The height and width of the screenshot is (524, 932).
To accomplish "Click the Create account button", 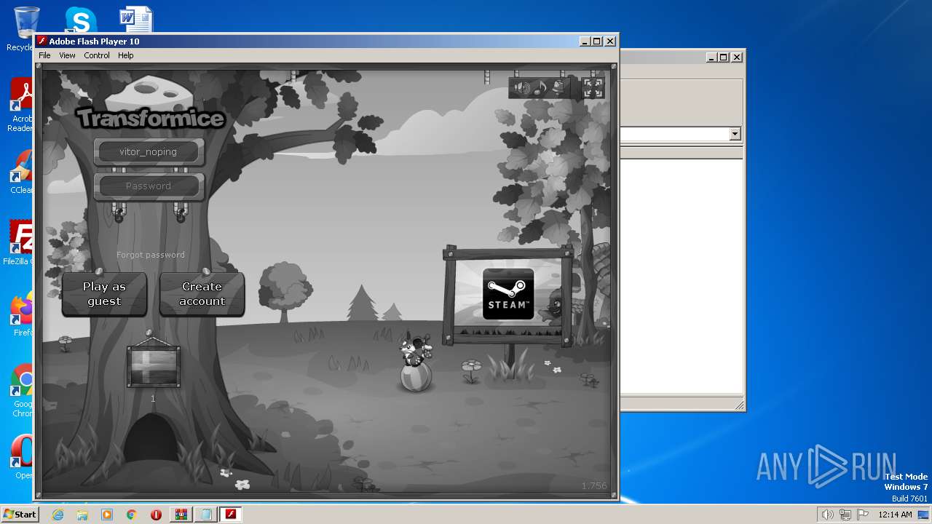I will click(x=202, y=294).
